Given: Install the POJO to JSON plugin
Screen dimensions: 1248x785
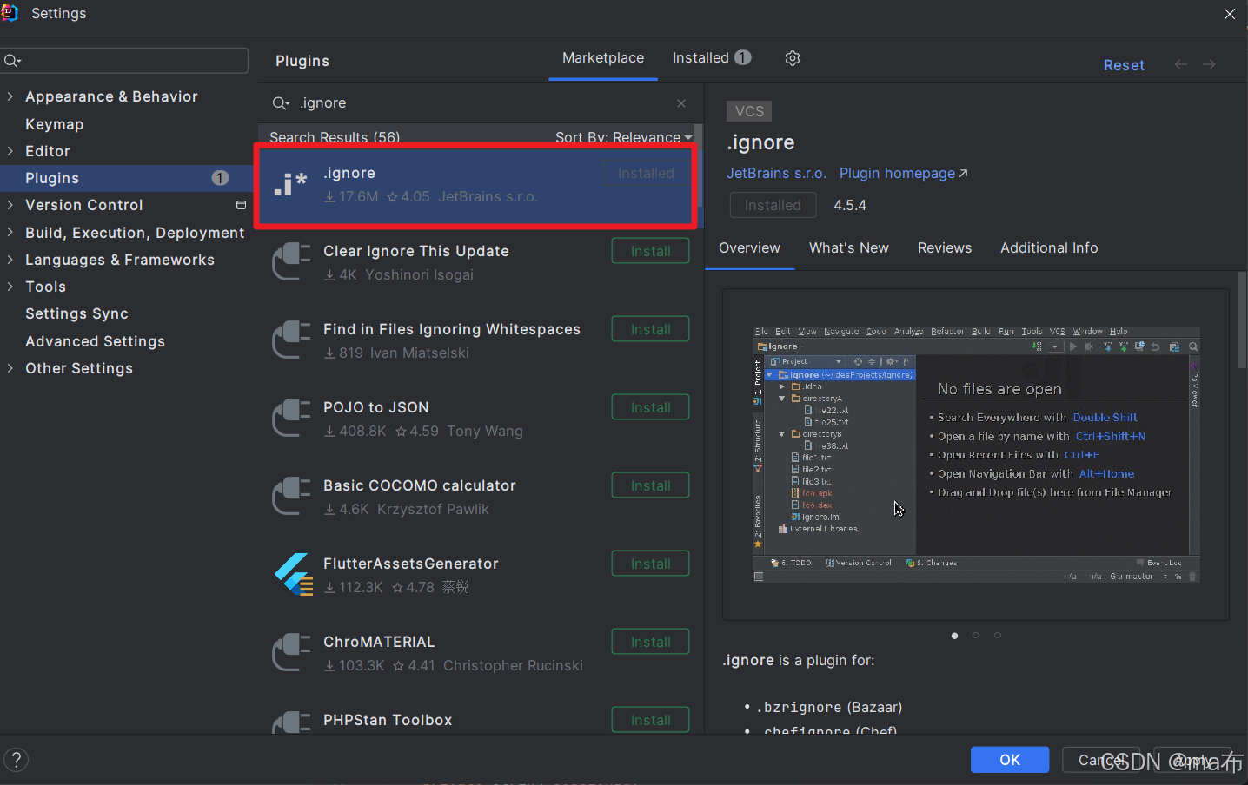Looking at the screenshot, I should 650,407.
